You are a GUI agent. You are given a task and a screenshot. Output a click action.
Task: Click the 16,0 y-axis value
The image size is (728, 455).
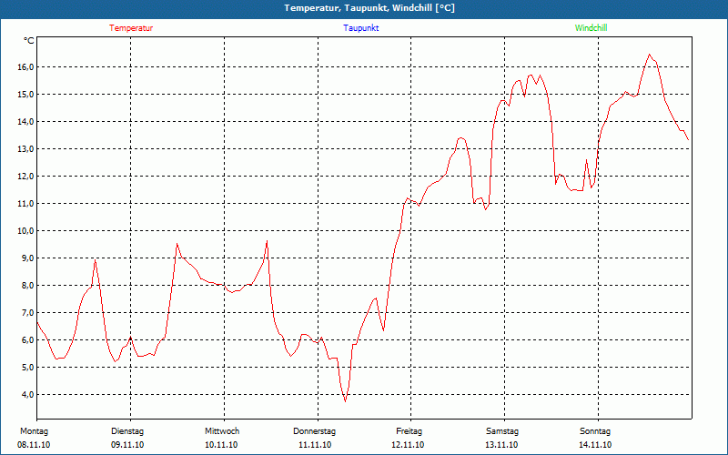point(25,66)
